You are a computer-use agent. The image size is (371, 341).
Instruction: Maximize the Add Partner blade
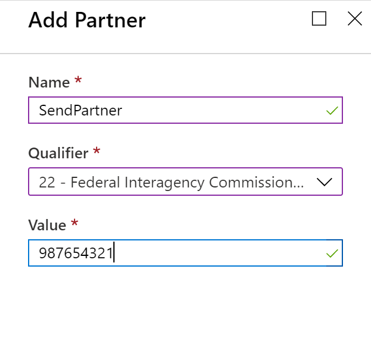pyautogui.click(x=319, y=20)
